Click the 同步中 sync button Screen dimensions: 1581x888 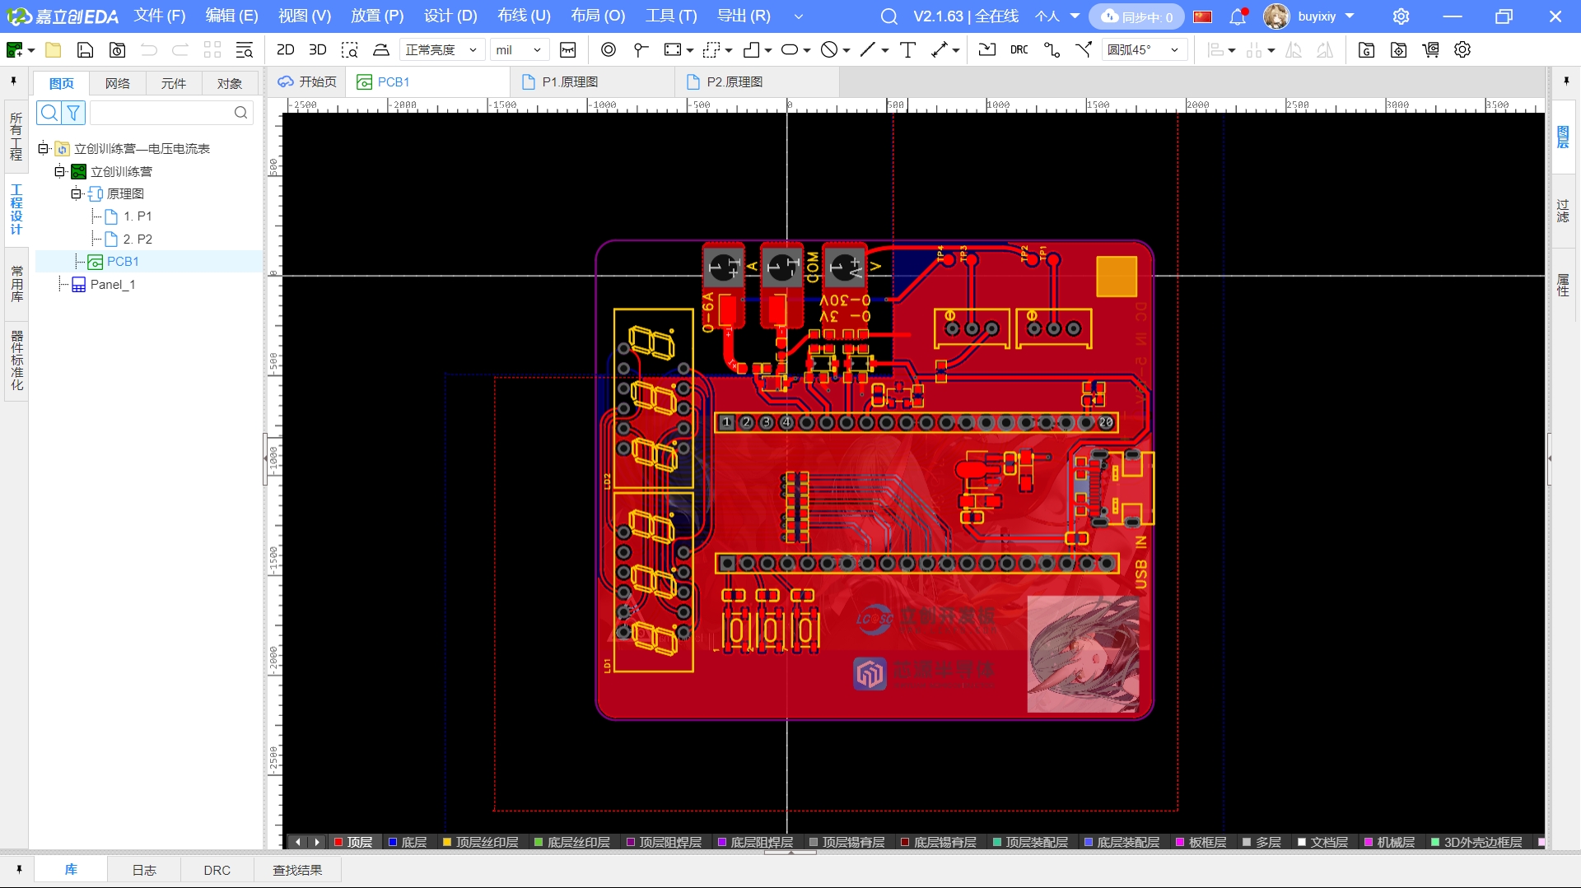1137,16
